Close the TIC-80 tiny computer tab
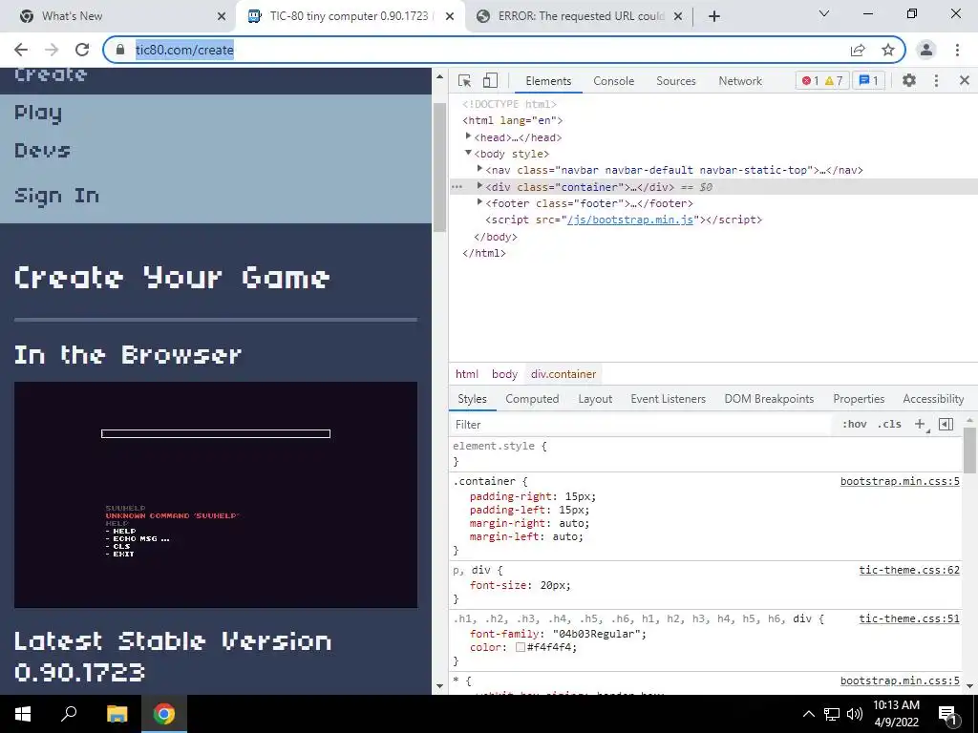Viewport: 978px width, 733px height. tap(450, 17)
